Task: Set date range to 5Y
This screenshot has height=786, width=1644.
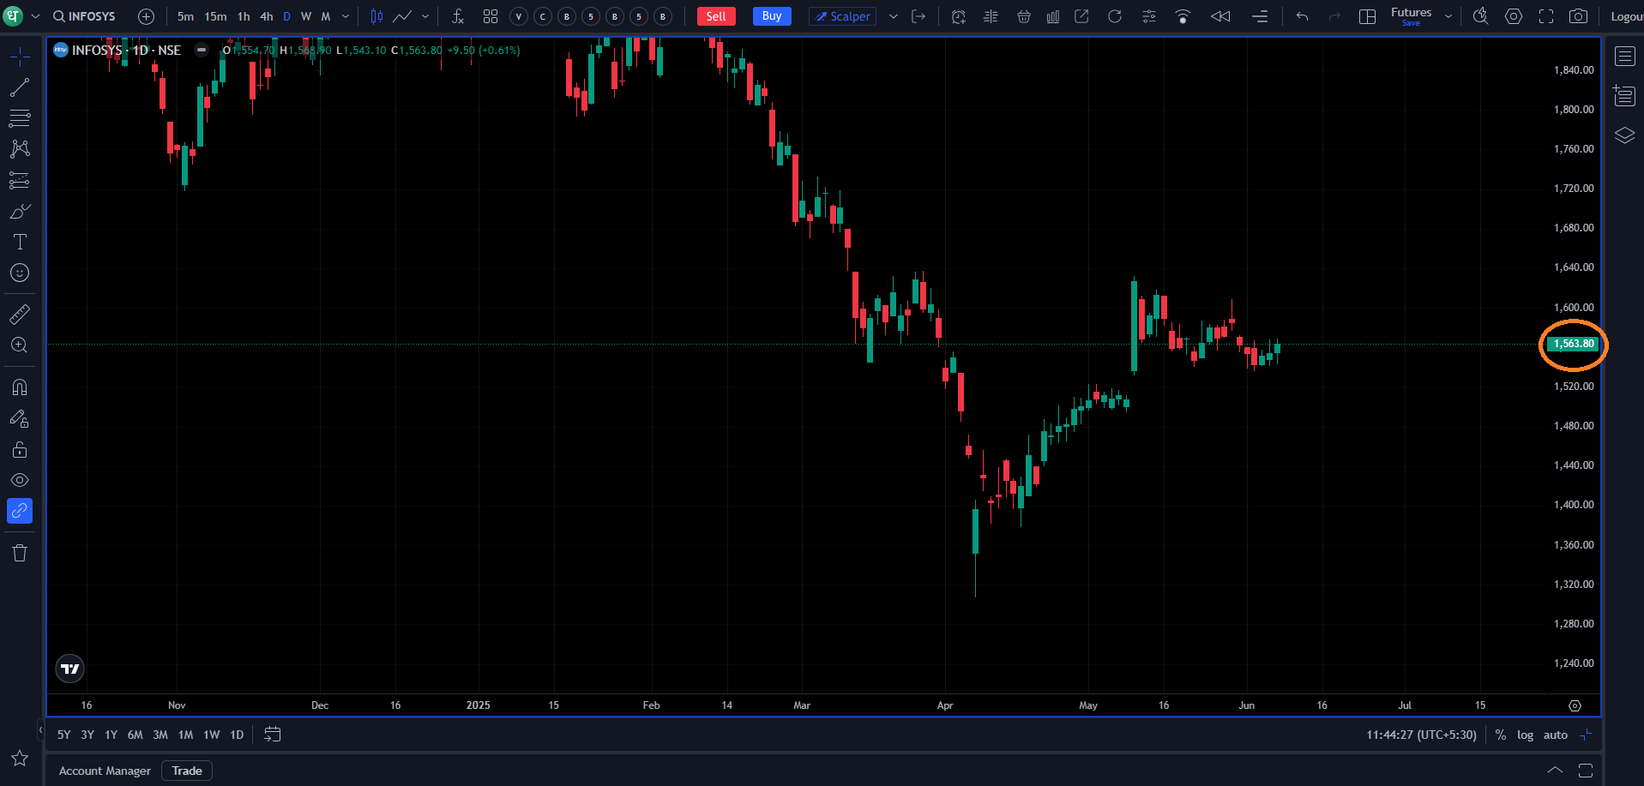Action: [x=64, y=735]
